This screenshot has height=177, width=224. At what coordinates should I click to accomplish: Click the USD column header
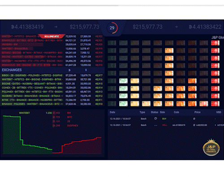[219, 112]
